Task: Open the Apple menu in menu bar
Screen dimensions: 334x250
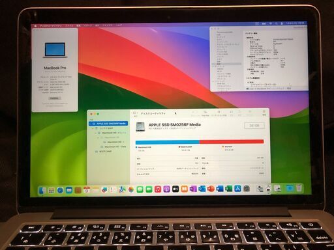Action: click(35, 26)
